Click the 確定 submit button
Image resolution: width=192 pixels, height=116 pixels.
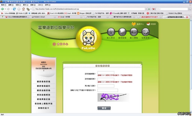pyautogui.click(x=104, y=108)
